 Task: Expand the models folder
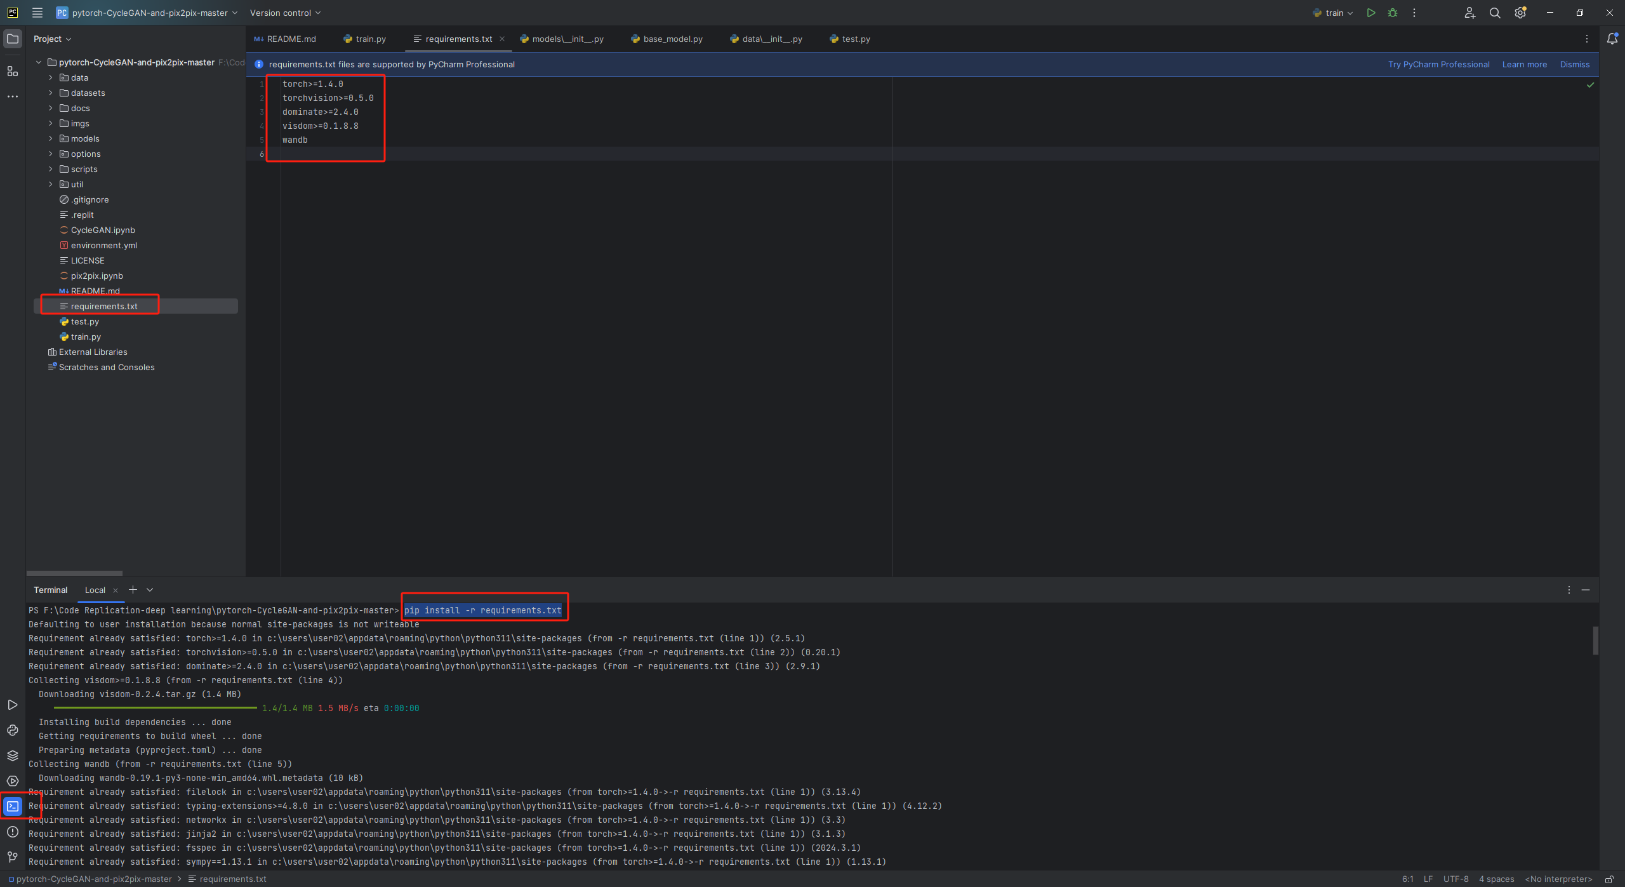click(51, 138)
